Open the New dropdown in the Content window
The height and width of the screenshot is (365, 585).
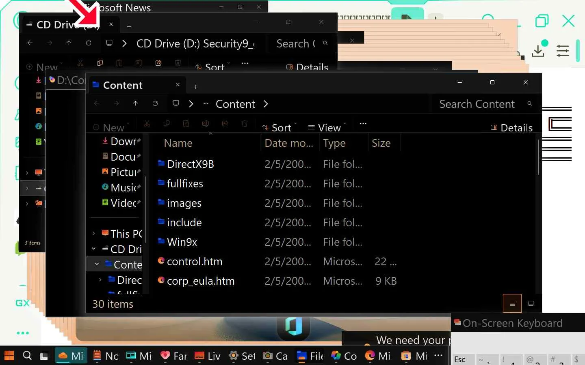tap(111, 127)
